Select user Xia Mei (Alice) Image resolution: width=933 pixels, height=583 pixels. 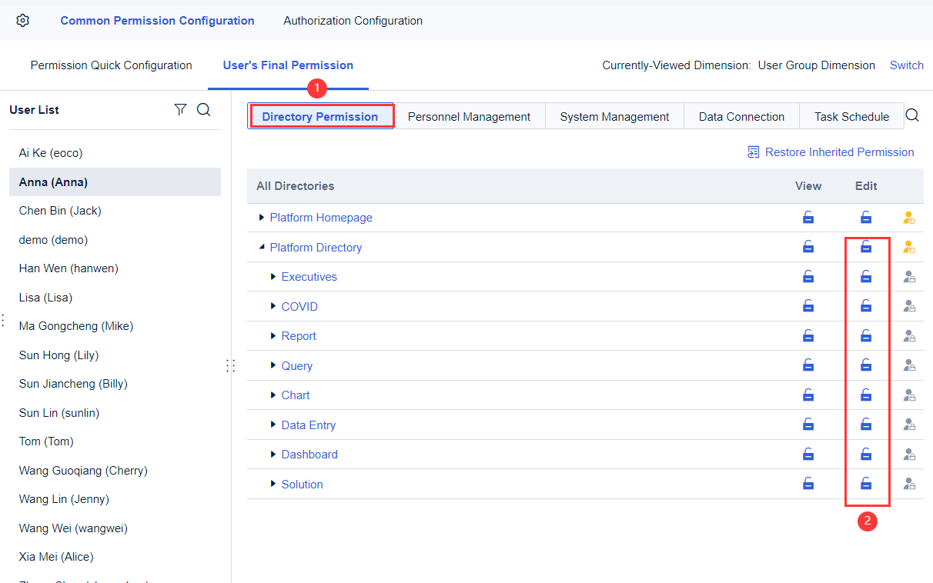point(115,557)
